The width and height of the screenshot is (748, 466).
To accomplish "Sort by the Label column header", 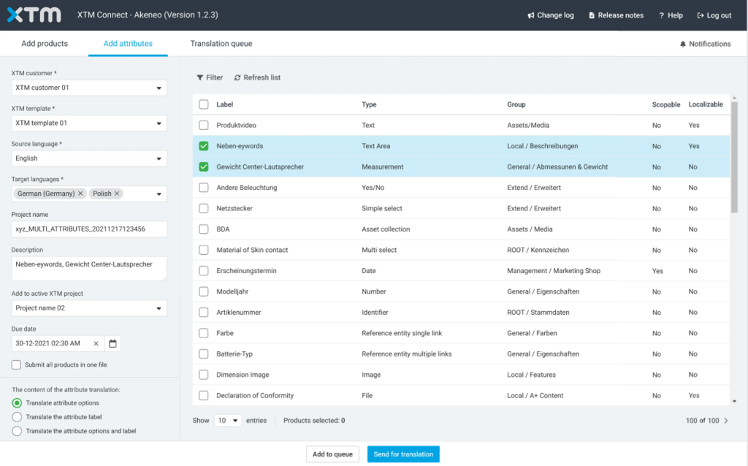I will (x=225, y=104).
